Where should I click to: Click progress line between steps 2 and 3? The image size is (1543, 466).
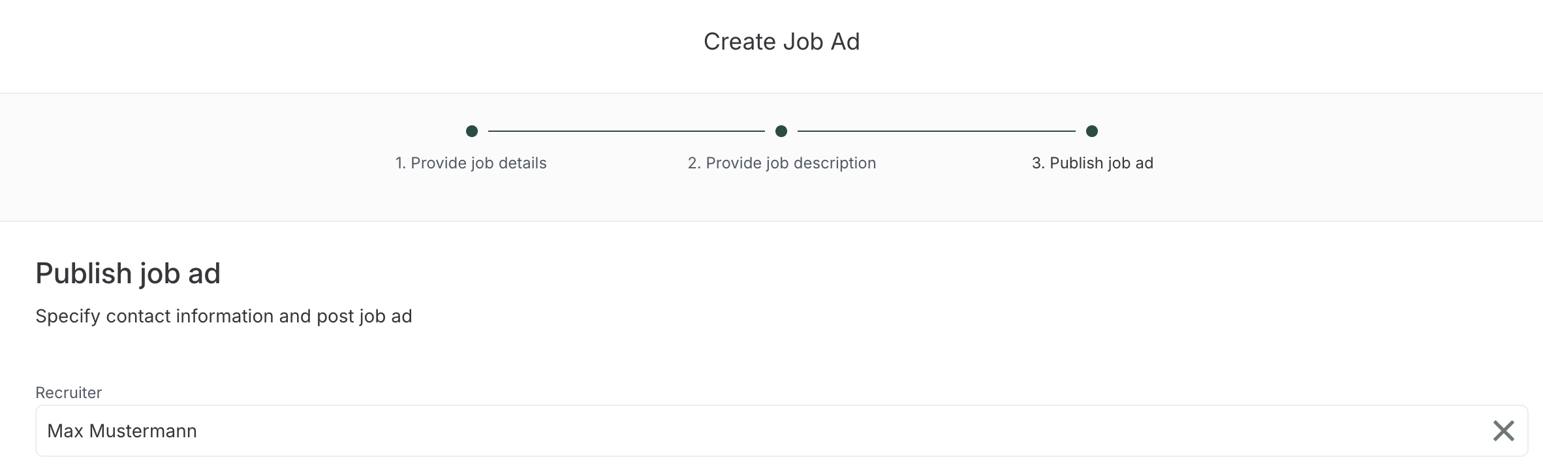[x=937, y=131]
